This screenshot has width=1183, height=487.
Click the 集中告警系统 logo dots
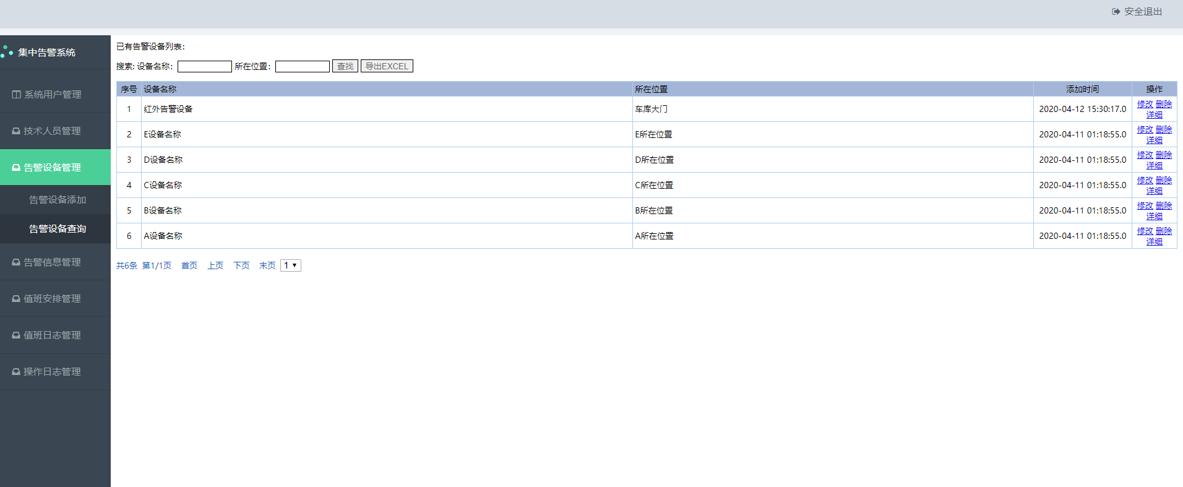pyautogui.click(x=7, y=52)
